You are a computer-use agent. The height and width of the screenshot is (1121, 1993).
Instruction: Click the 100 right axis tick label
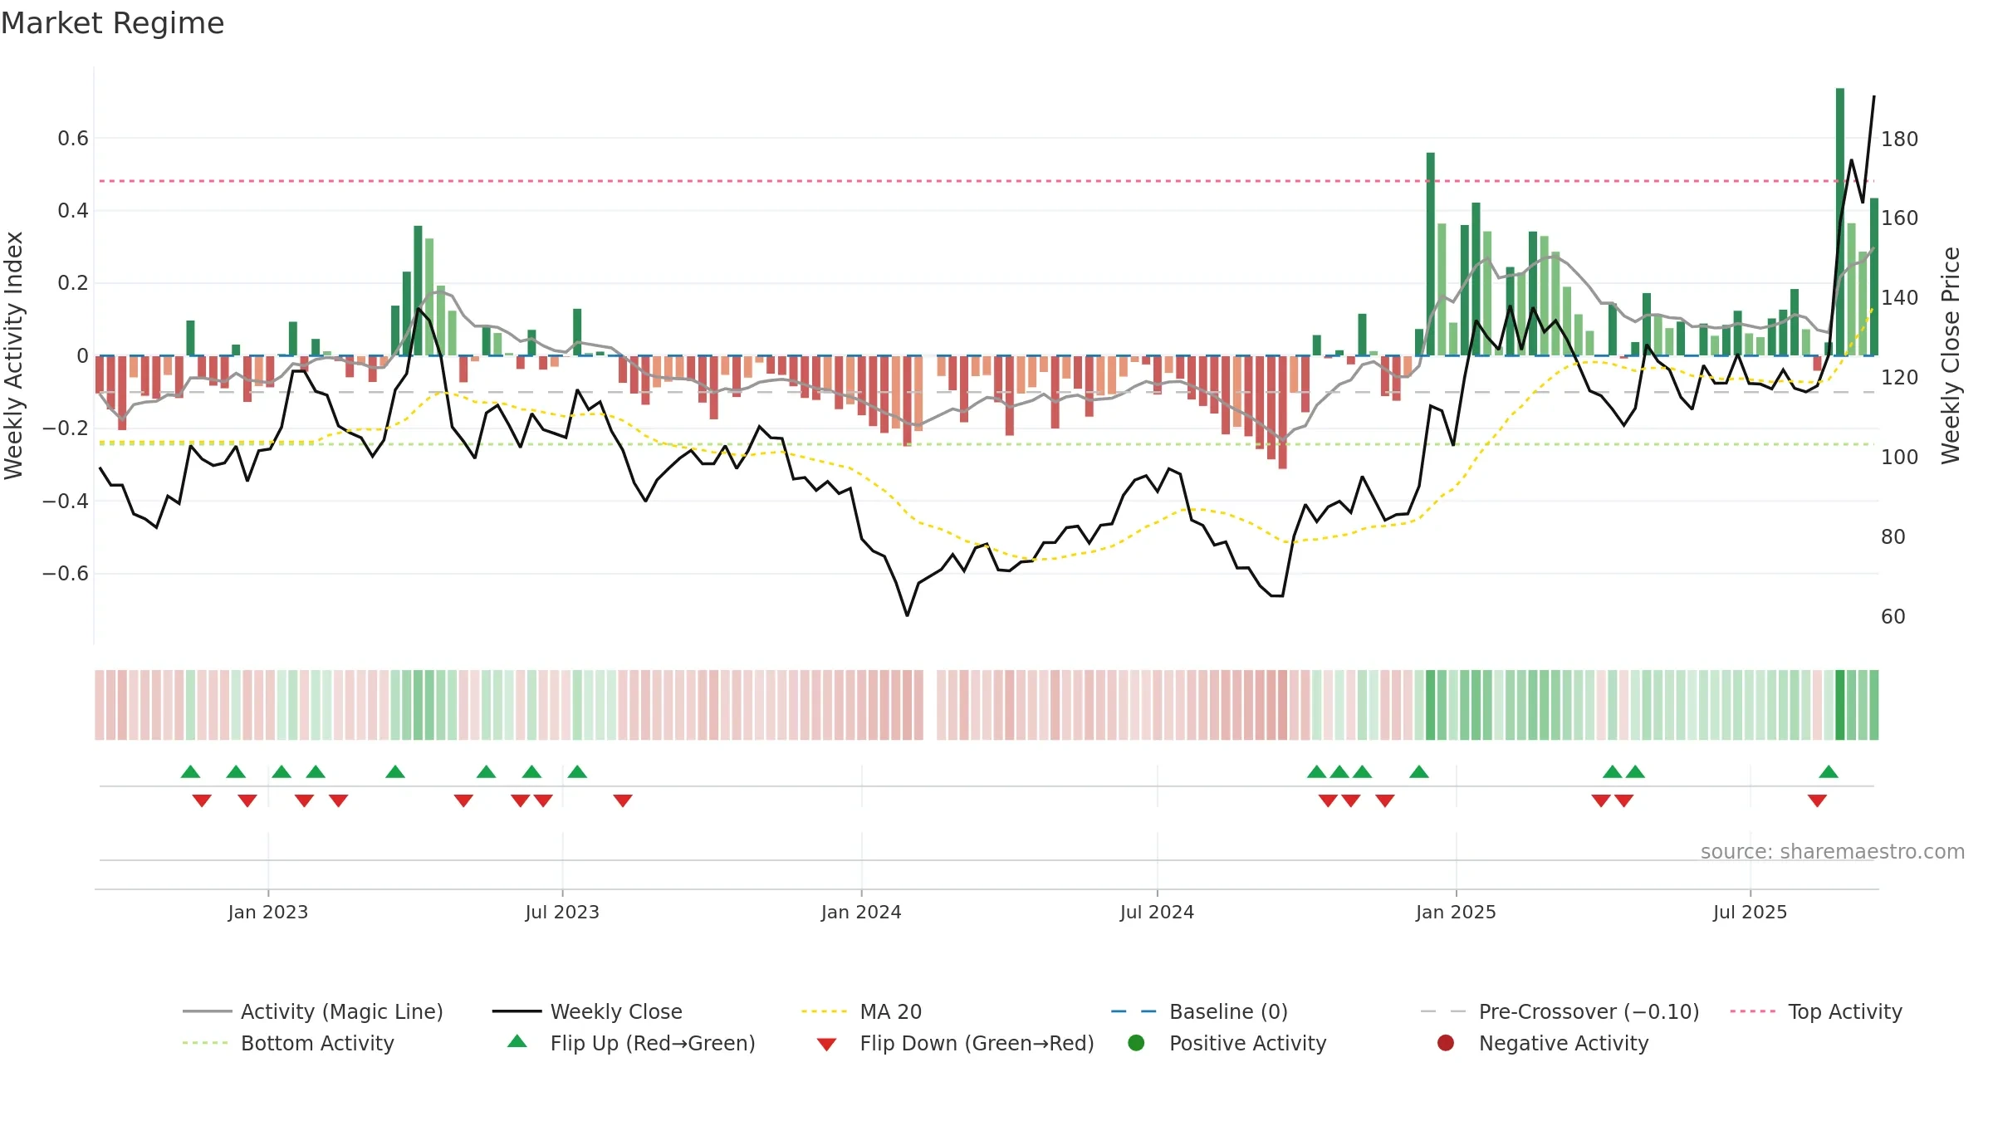(1900, 457)
